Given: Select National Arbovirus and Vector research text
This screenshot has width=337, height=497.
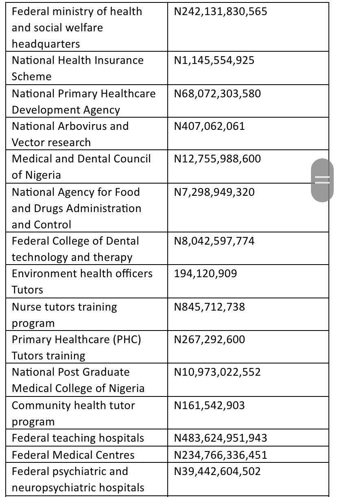Looking at the screenshot, I should [x=70, y=134].
